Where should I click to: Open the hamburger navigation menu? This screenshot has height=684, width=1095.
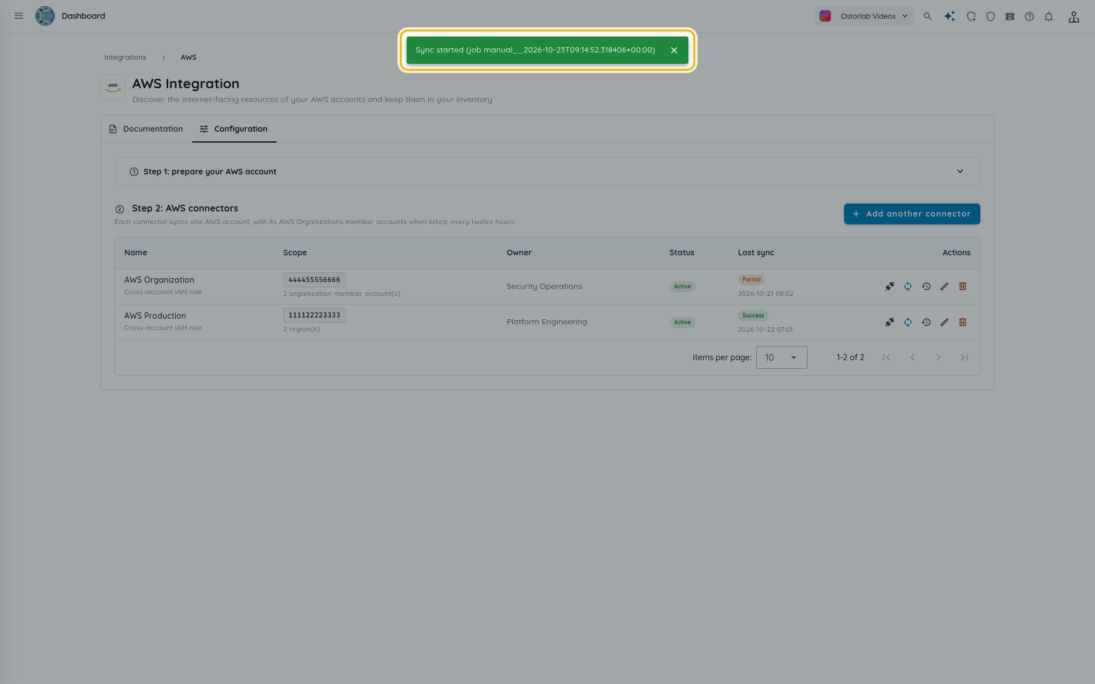(19, 16)
